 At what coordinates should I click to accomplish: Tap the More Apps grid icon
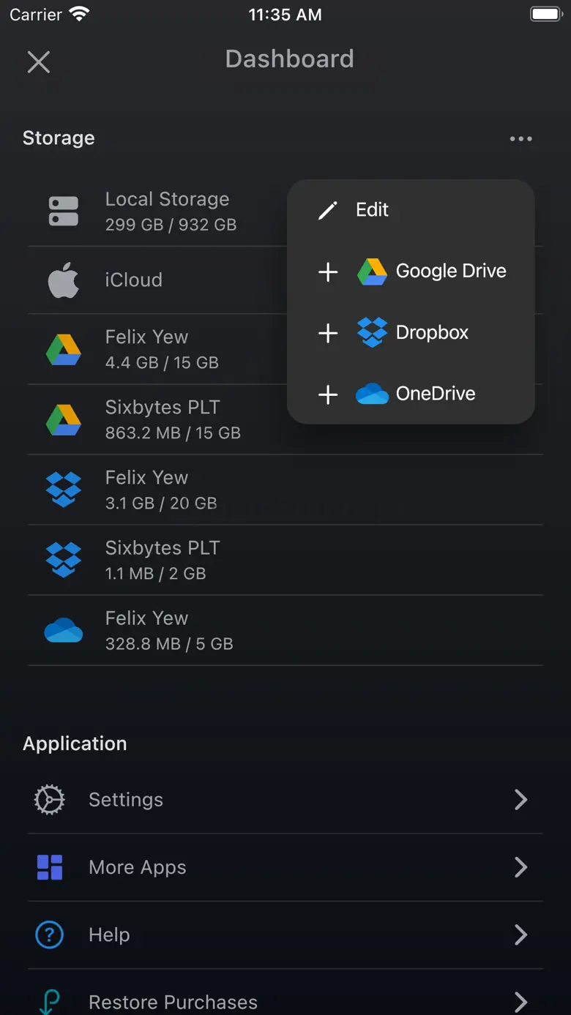coord(50,867)
